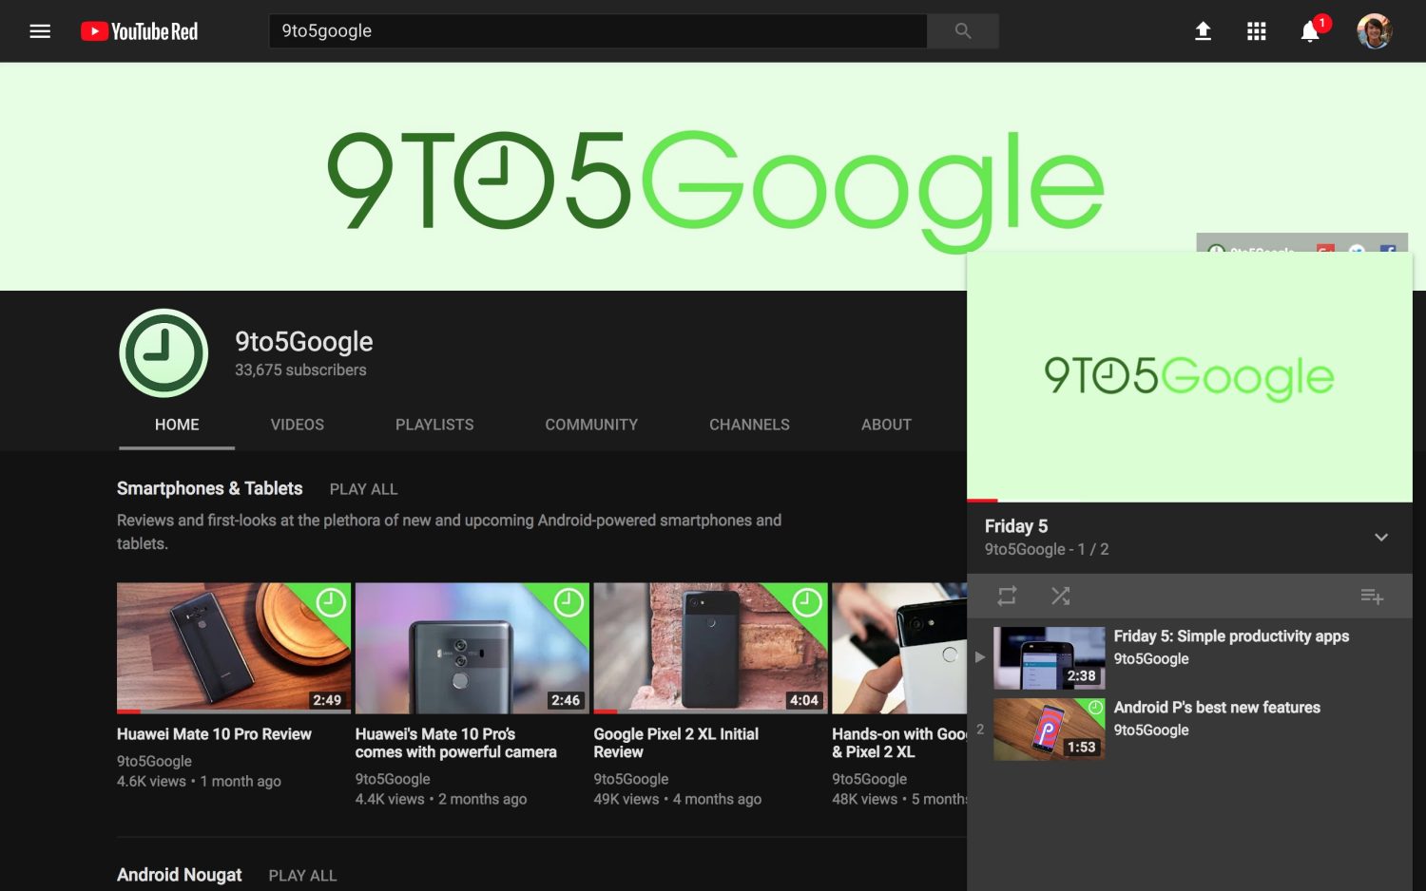Click the YouTube Red logo
Image resolution: width=1426 pixels, height=891 pixels.
(x=140, y=31)
